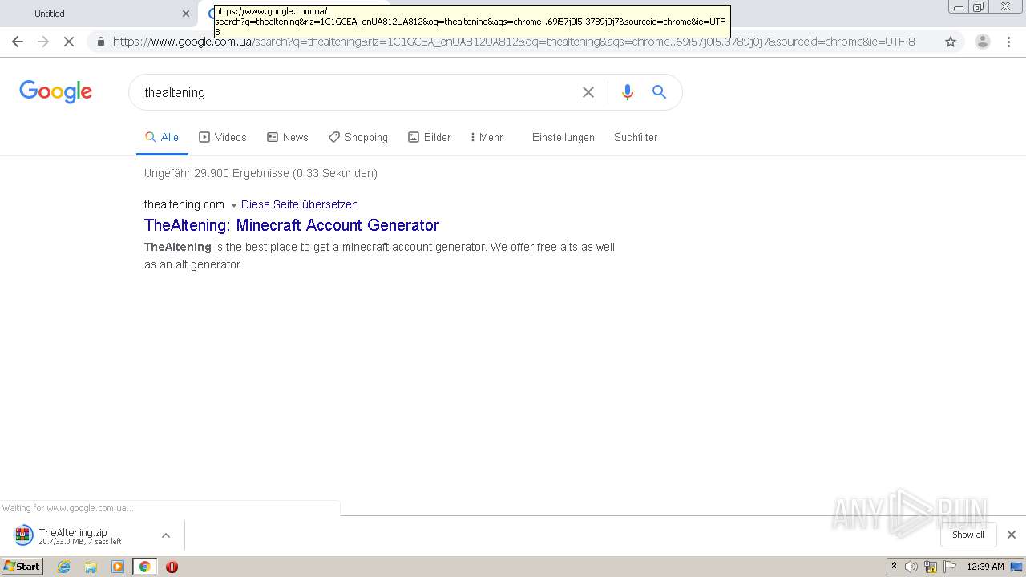
Task: Click the Ungefähr 29.900 Ergebnisse text
Action: 261,173
